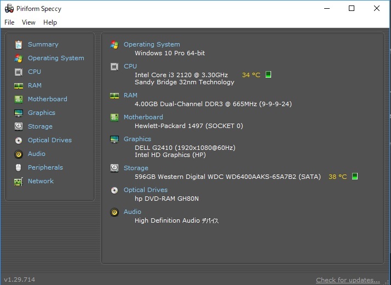Click the Motherboard icon in sidebar
Image resolution: width=391 pixels, height=285 pixels.
point(19,100)
